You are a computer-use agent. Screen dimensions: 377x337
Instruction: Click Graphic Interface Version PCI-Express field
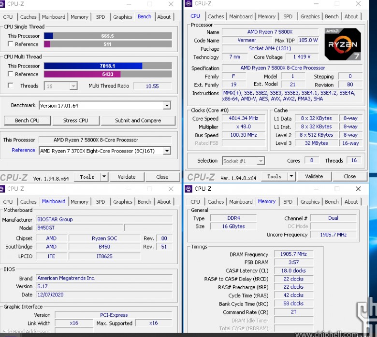114,315
